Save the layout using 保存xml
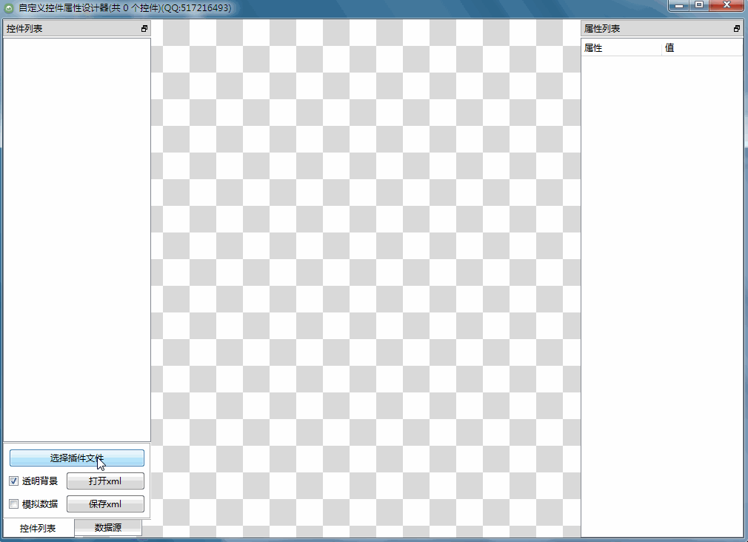 (105, 504)
